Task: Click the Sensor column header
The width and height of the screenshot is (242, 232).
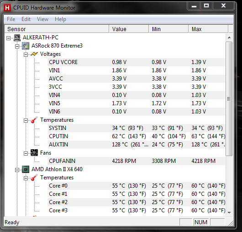Action: (57, 29)
